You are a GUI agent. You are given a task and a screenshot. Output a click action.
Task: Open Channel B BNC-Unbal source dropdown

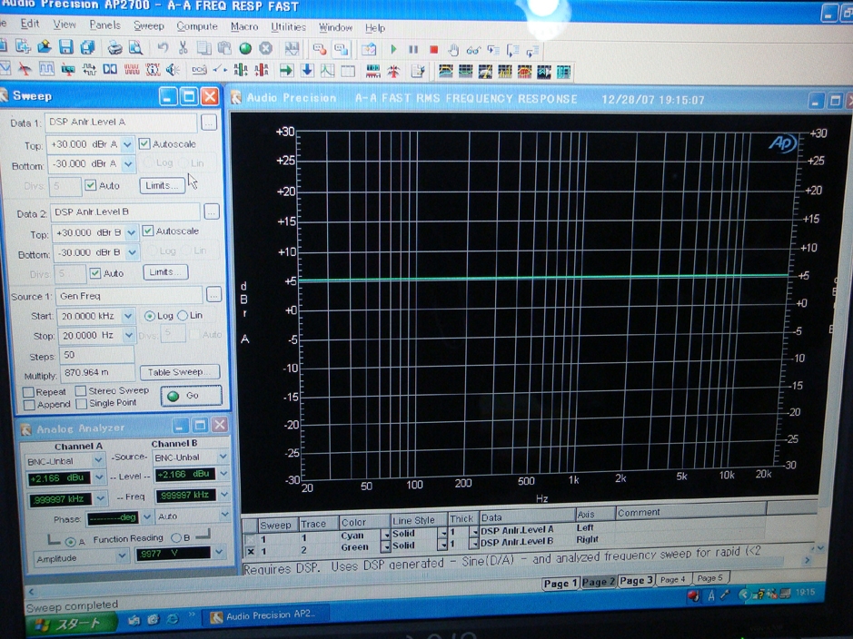[223, 457]
